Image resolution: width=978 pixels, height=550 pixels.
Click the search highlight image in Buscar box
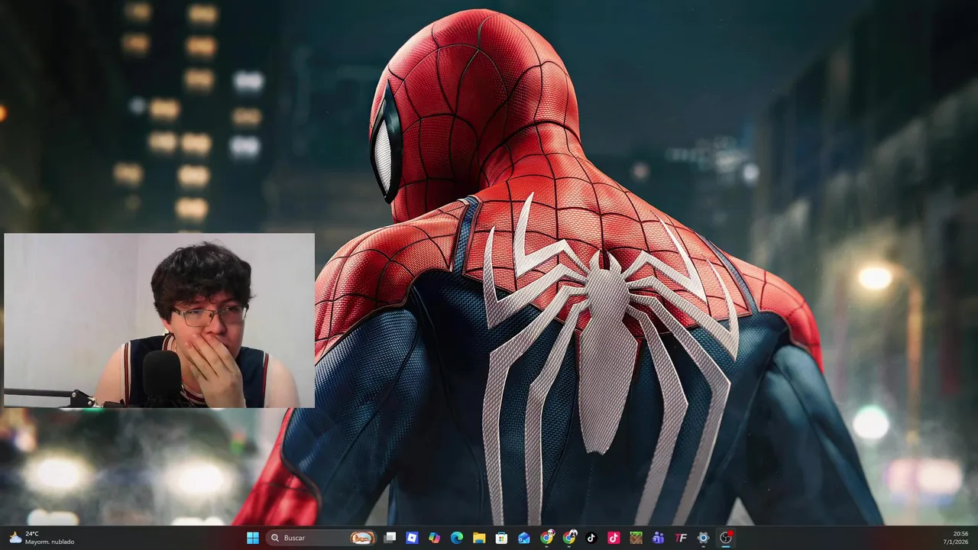pyautogui.click(x=362, y=538)
